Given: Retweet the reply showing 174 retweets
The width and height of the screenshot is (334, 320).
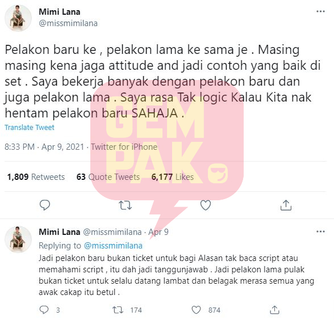Looking at the screenshot, I should tap(127, 310).
